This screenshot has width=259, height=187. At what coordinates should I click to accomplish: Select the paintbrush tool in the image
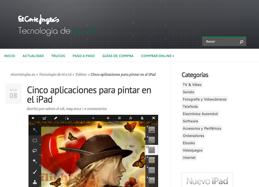pos(35,172)
